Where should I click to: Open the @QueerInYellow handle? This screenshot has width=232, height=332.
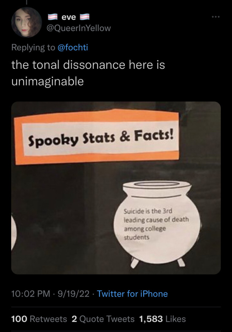pos(79,28)
